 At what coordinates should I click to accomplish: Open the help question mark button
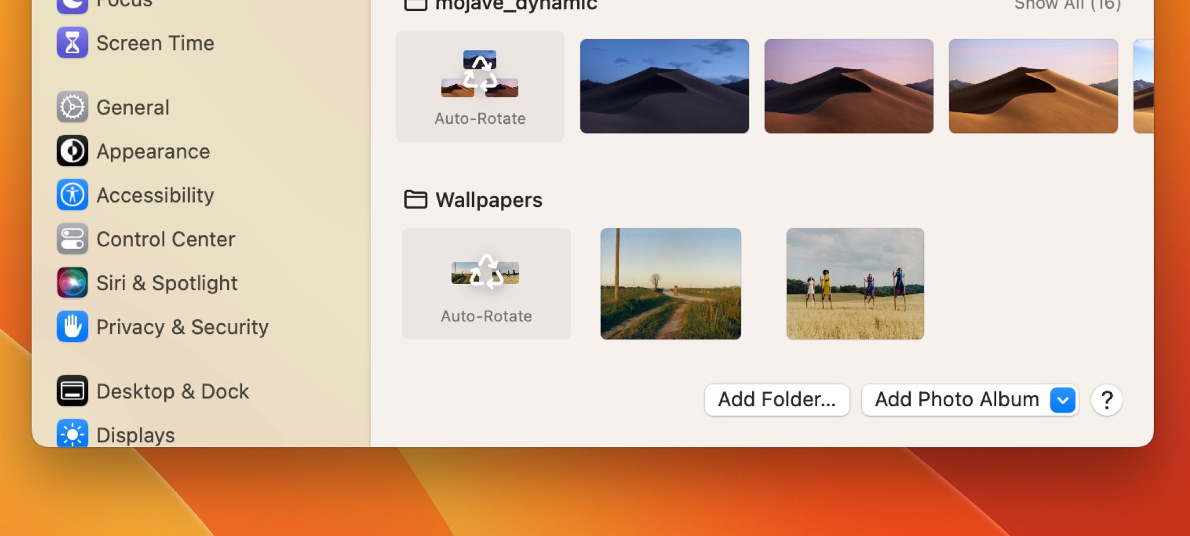click(1107, 400)
